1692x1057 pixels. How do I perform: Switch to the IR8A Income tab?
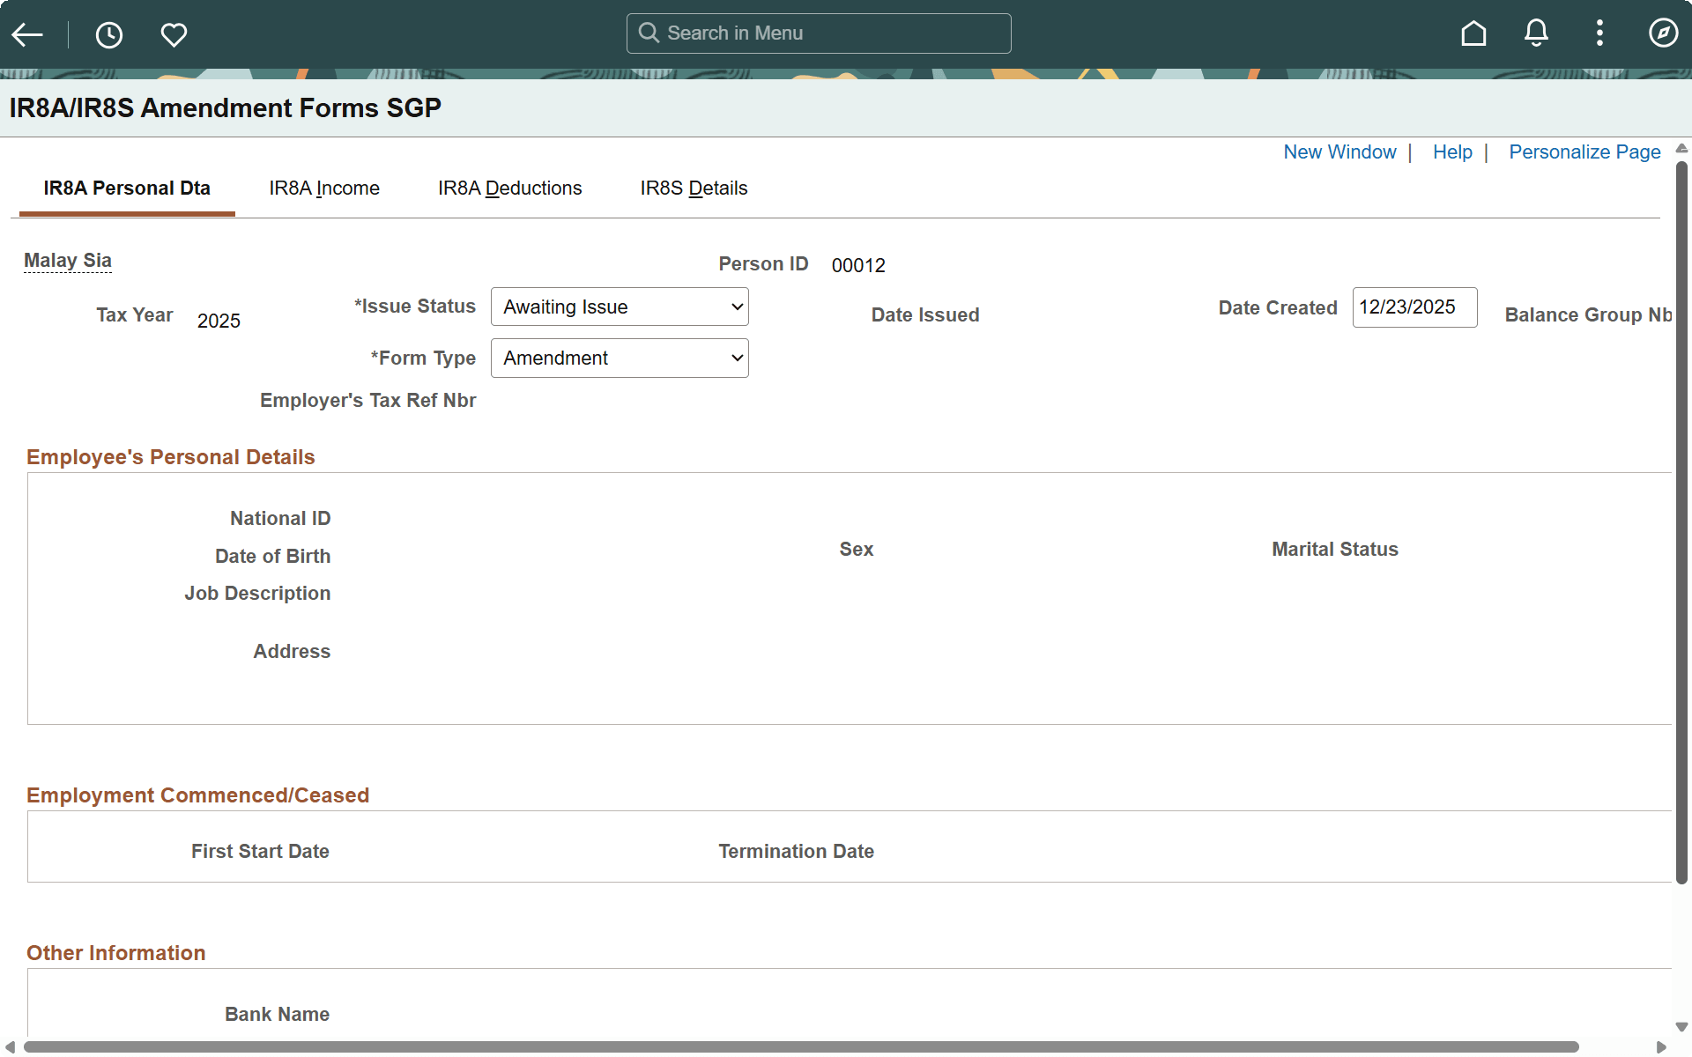click(324, 188)
